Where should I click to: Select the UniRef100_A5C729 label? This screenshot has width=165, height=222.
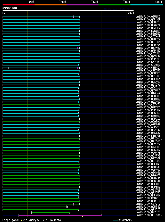[148, 127]
